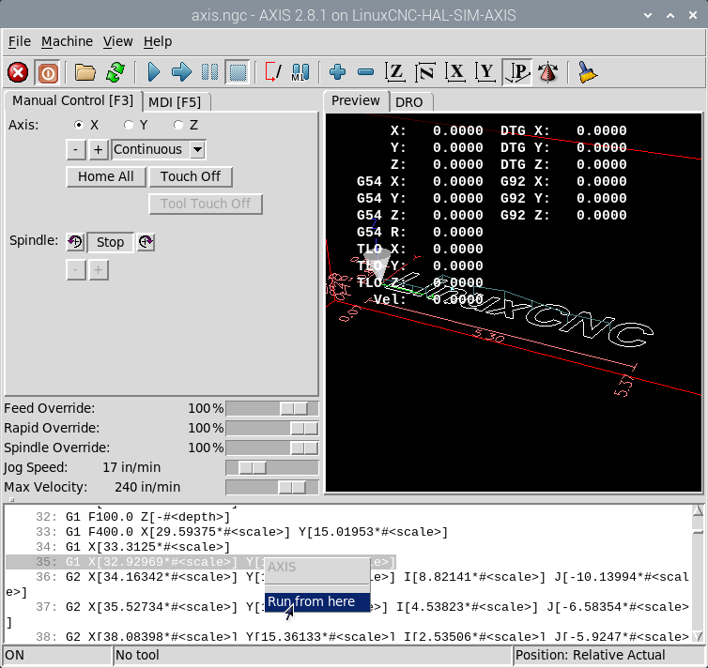Open the Machine menu
This screenshot has height=668, width=708.
coord(67,41)
